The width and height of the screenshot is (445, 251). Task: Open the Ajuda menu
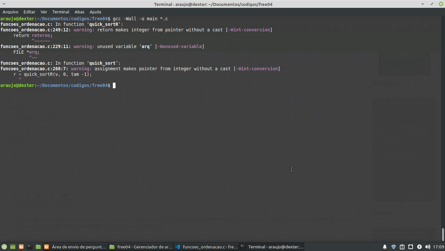click(x=95, y=12)
